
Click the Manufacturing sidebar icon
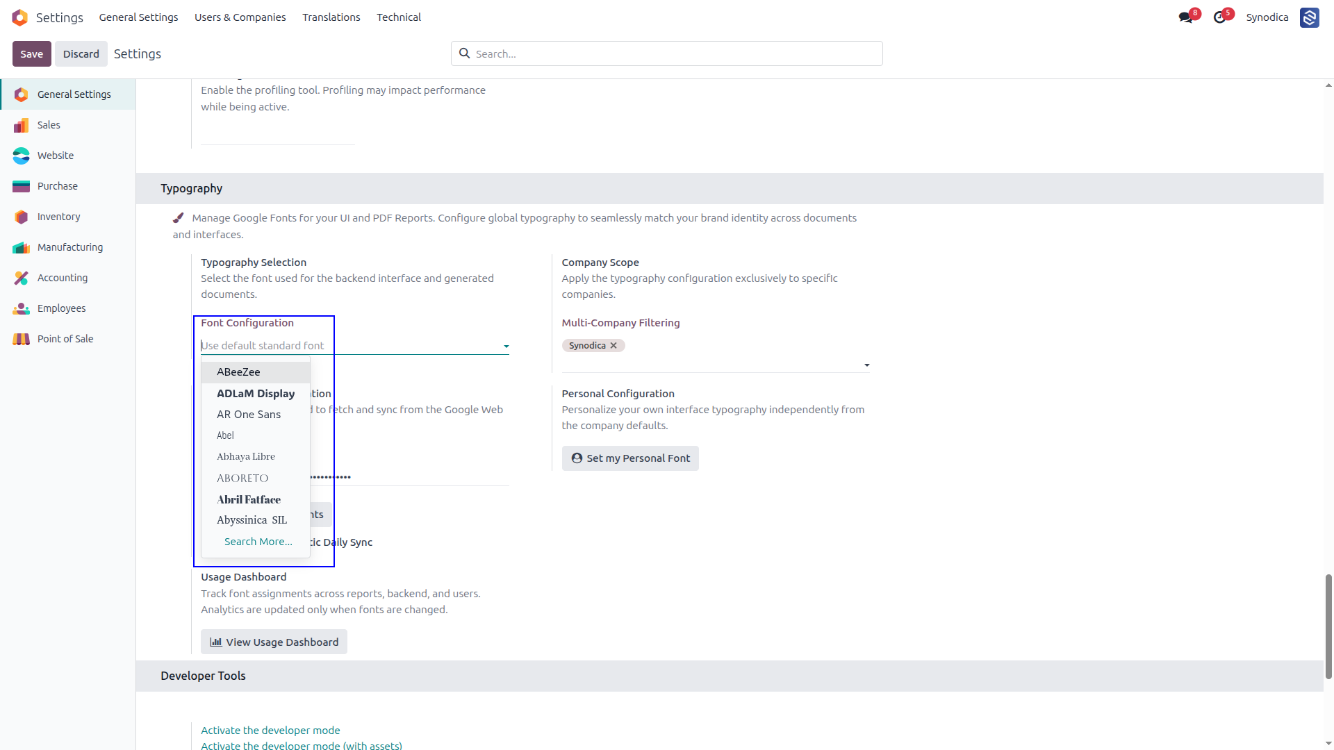pos(22,247)
